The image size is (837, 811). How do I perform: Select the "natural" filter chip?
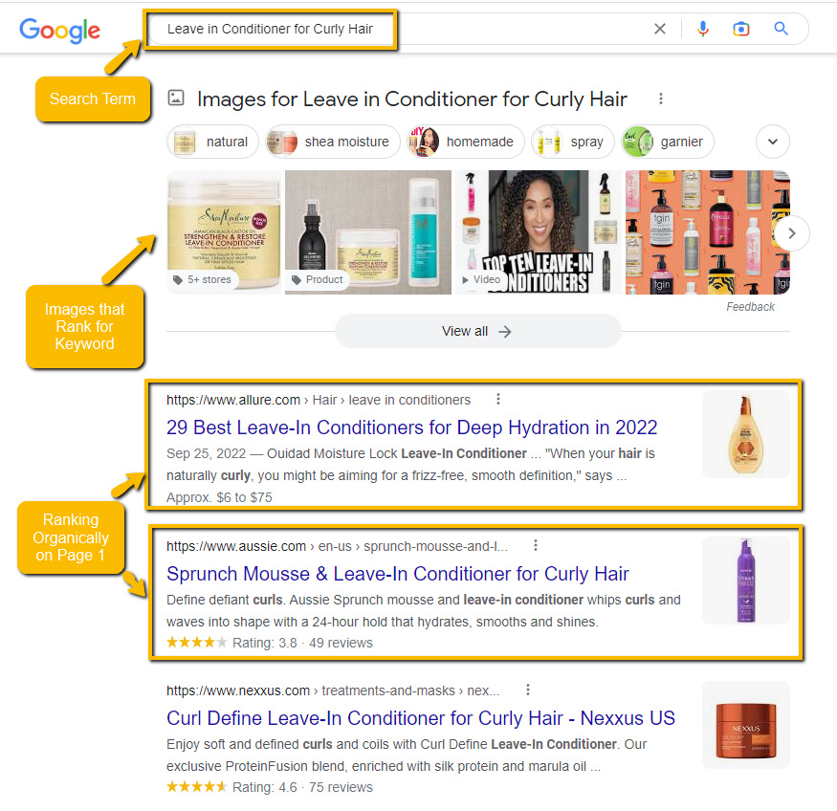[212, 142]
